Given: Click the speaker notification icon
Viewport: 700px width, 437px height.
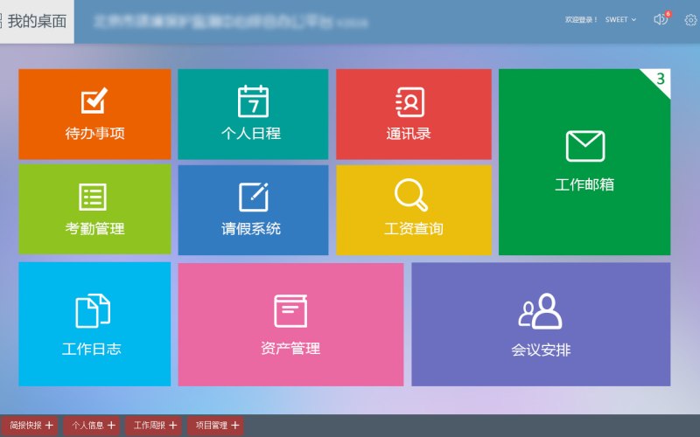Looking at the screenshot, I should click(x=661, y=19).
